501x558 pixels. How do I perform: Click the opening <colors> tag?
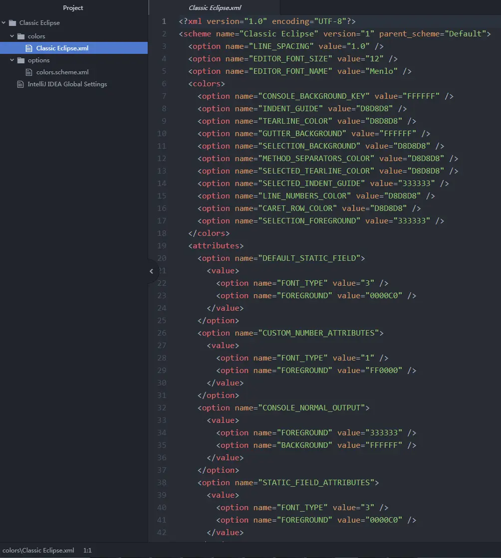(x=207, y=84)
